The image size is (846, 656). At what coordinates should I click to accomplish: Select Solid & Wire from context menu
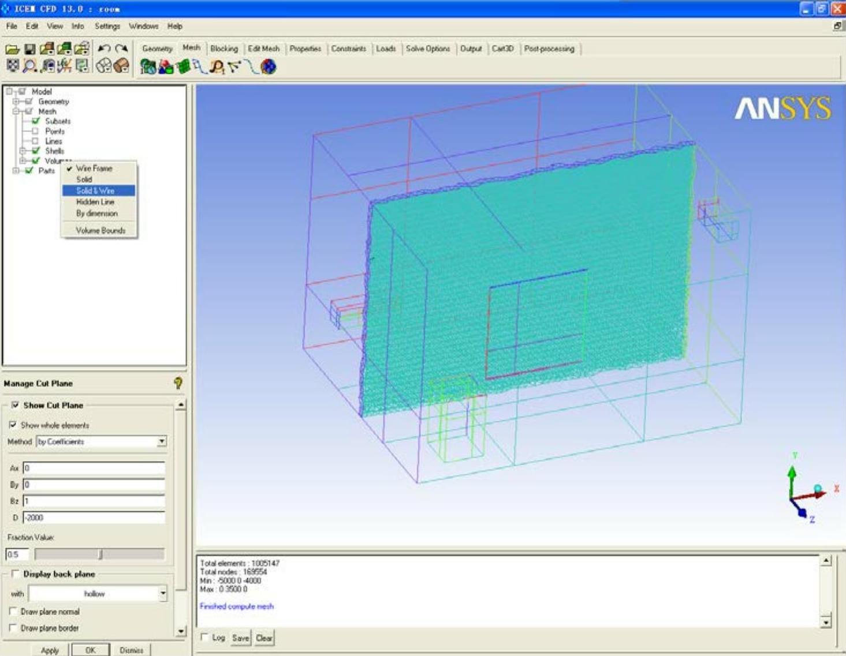coord(96,190)
